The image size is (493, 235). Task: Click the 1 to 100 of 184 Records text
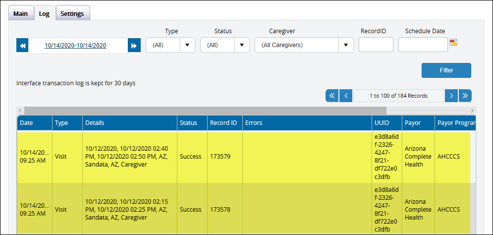click(x=398, y=96)
